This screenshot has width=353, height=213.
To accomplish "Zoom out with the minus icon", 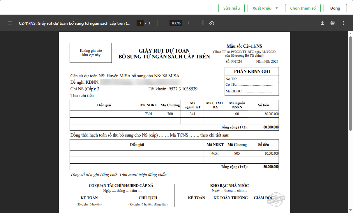I will (164, 23).
